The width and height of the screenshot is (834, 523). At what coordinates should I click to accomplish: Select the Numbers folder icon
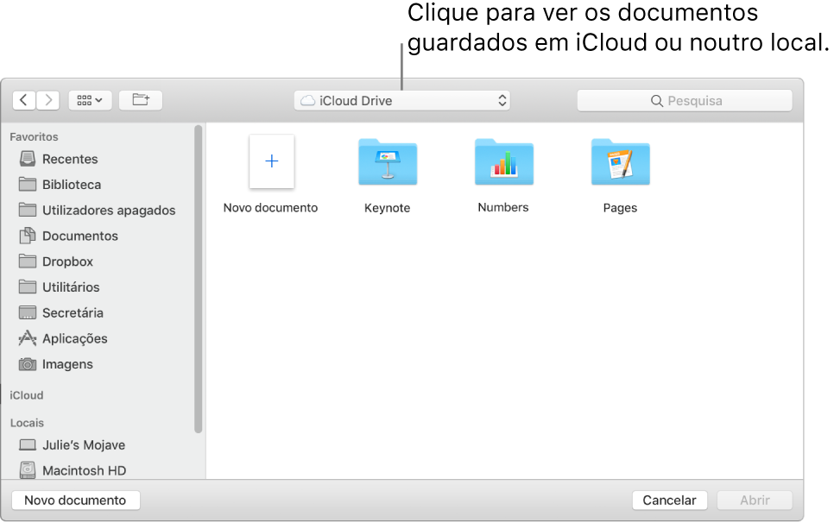click(504, 161)
